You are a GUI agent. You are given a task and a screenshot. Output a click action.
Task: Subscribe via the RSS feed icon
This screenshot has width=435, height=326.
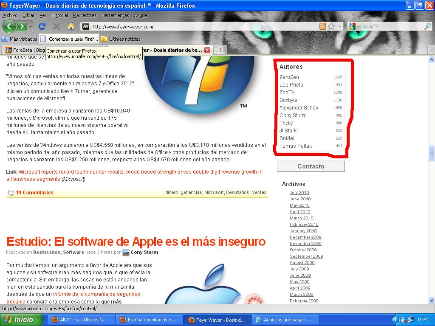(x=323, y=26)
